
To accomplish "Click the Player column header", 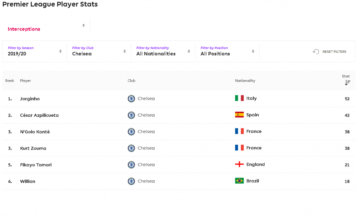I will (25, 80).
